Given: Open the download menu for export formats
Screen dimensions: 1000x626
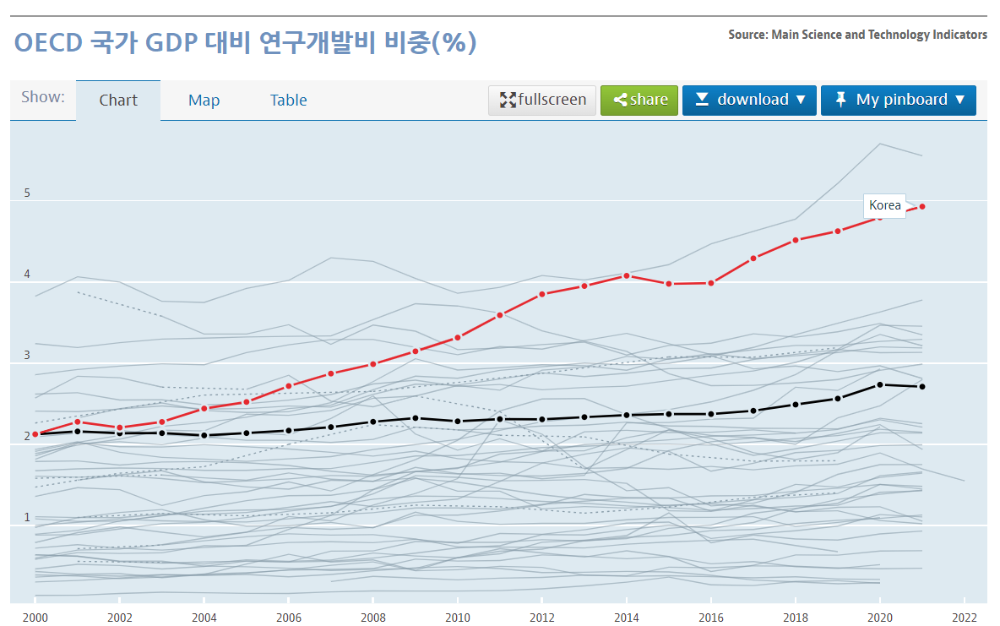Looking at the screenshot, I should (x=749, y=100).
